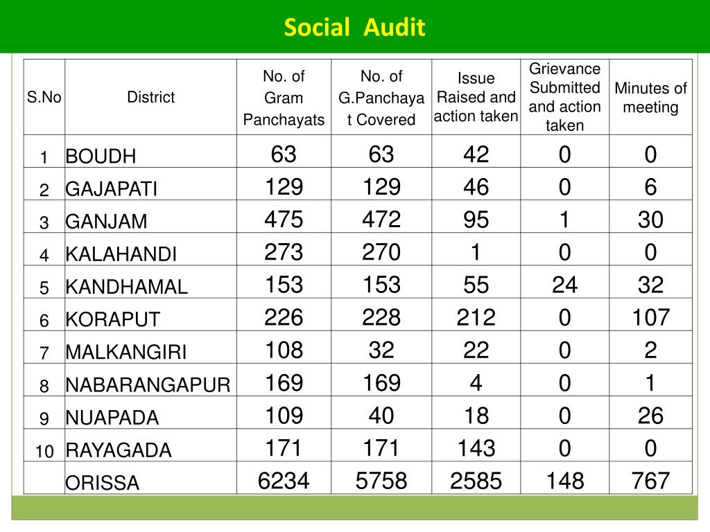Select the KALAHANDI district name
The height and width of the screenshot is (532, 710).
pos(121,254)
